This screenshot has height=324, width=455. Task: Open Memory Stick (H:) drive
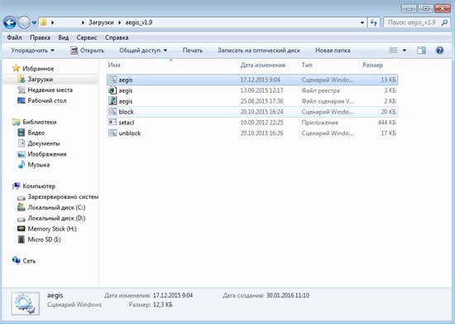[x=52, y=229]
